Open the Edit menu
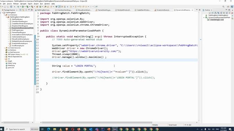The width and height of the screenshot is (234, 131). pos(4,4)
